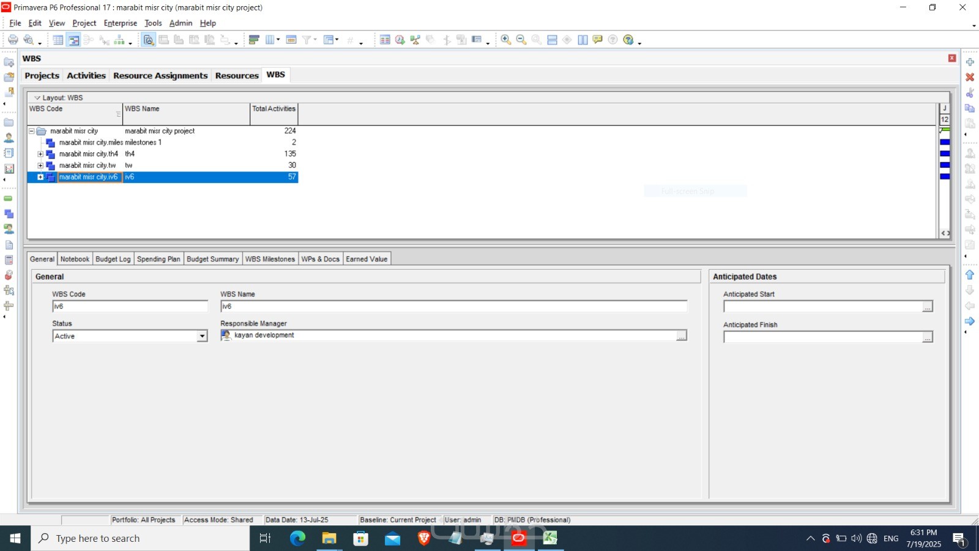The image size is (979, 551).
Task: Pick Anticipated Start date via ellipsis button
Action: pos(928,306)
